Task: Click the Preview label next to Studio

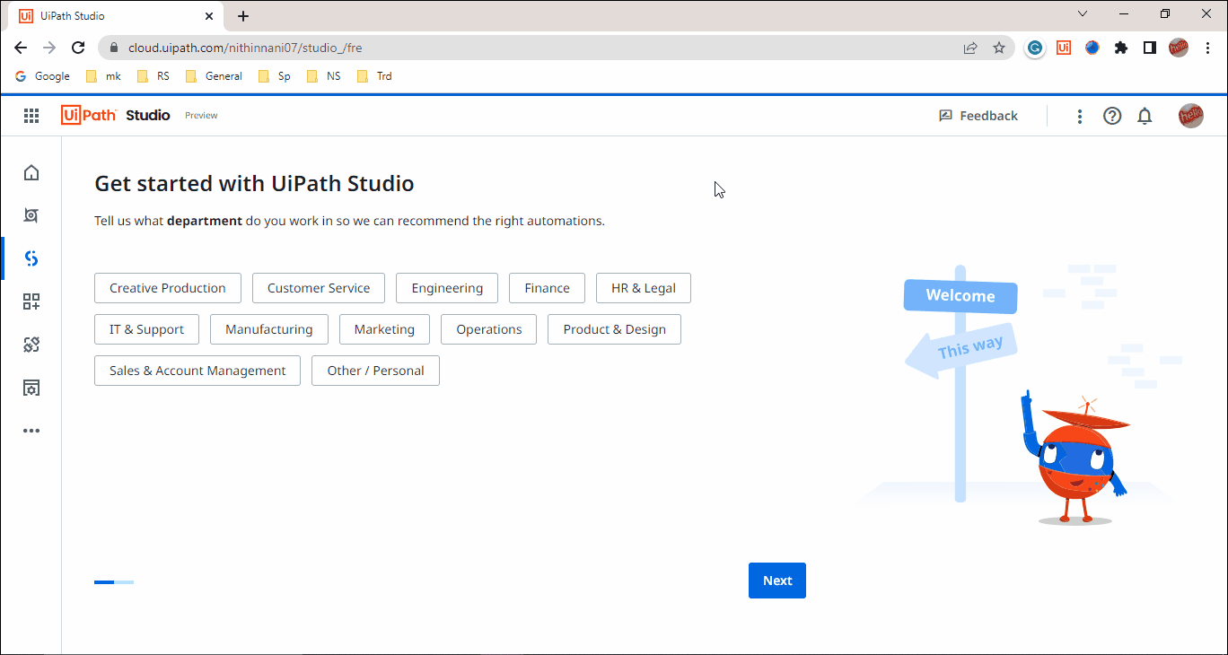Action: (201, 116)
